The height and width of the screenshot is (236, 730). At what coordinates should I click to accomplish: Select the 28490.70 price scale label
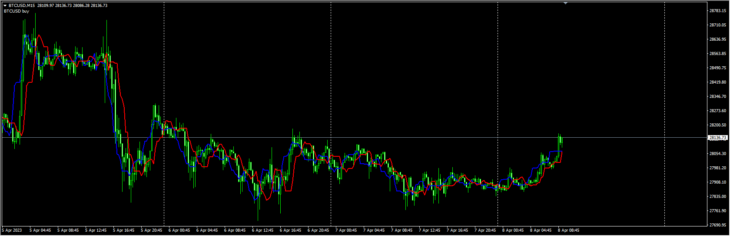718,68
